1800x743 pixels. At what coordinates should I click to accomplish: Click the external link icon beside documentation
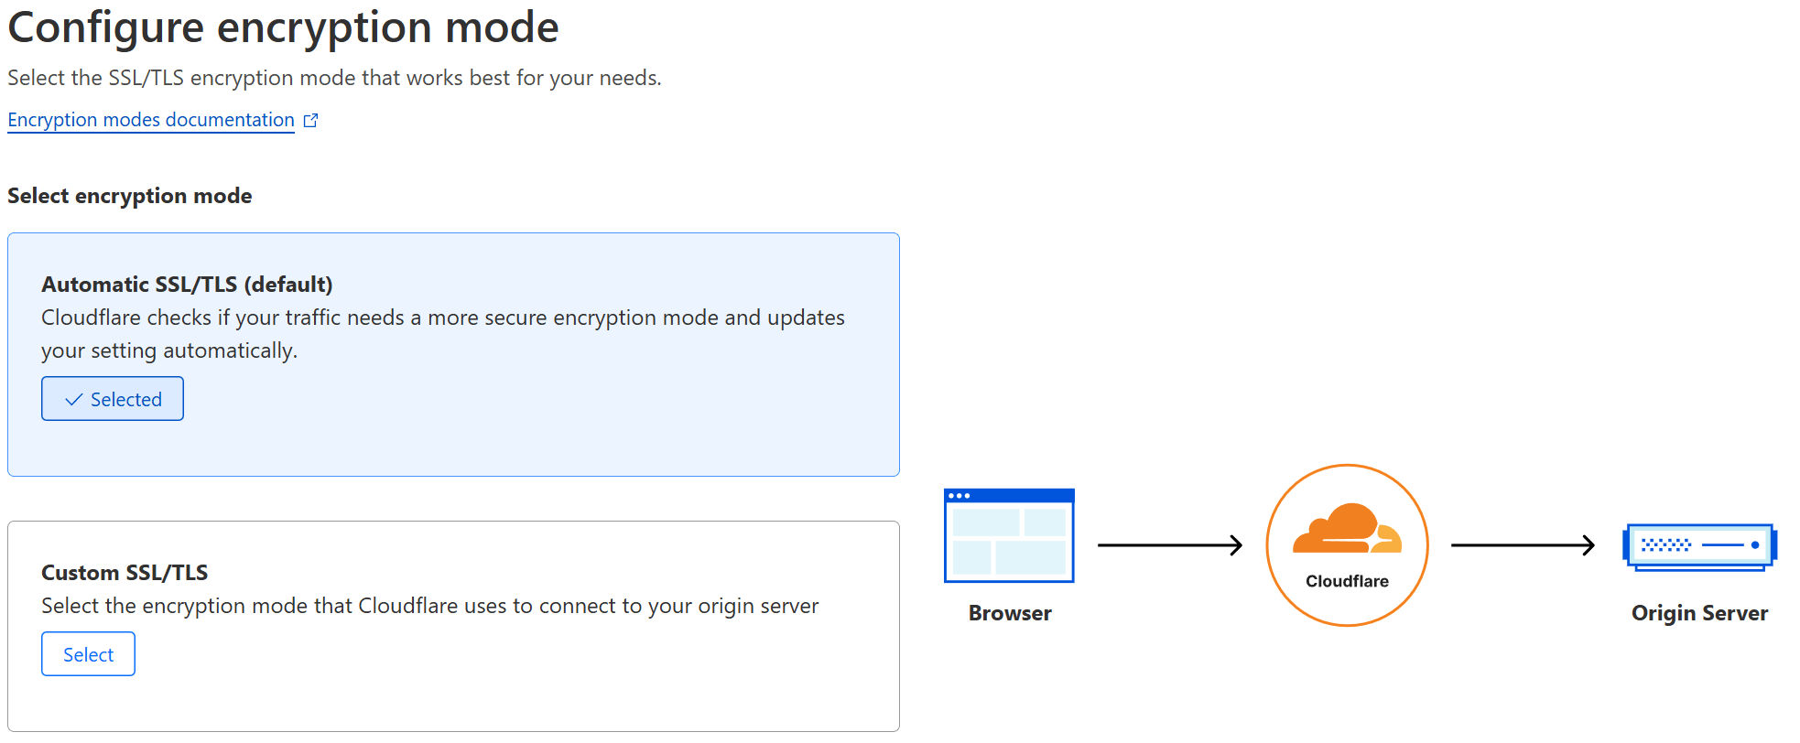click(x=310, y=119)
